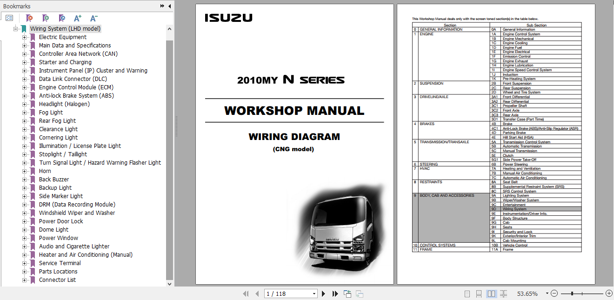
Task: Click the next view icon
Action: click(x=359, y=293)
